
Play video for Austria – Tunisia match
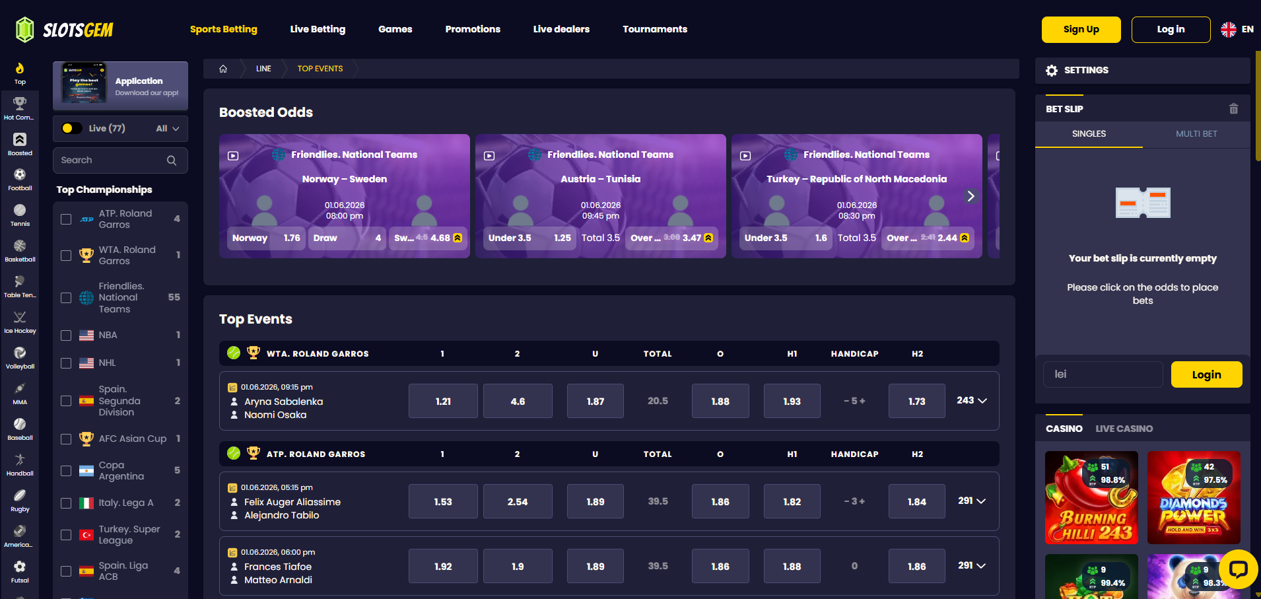[x=489, y=156]
